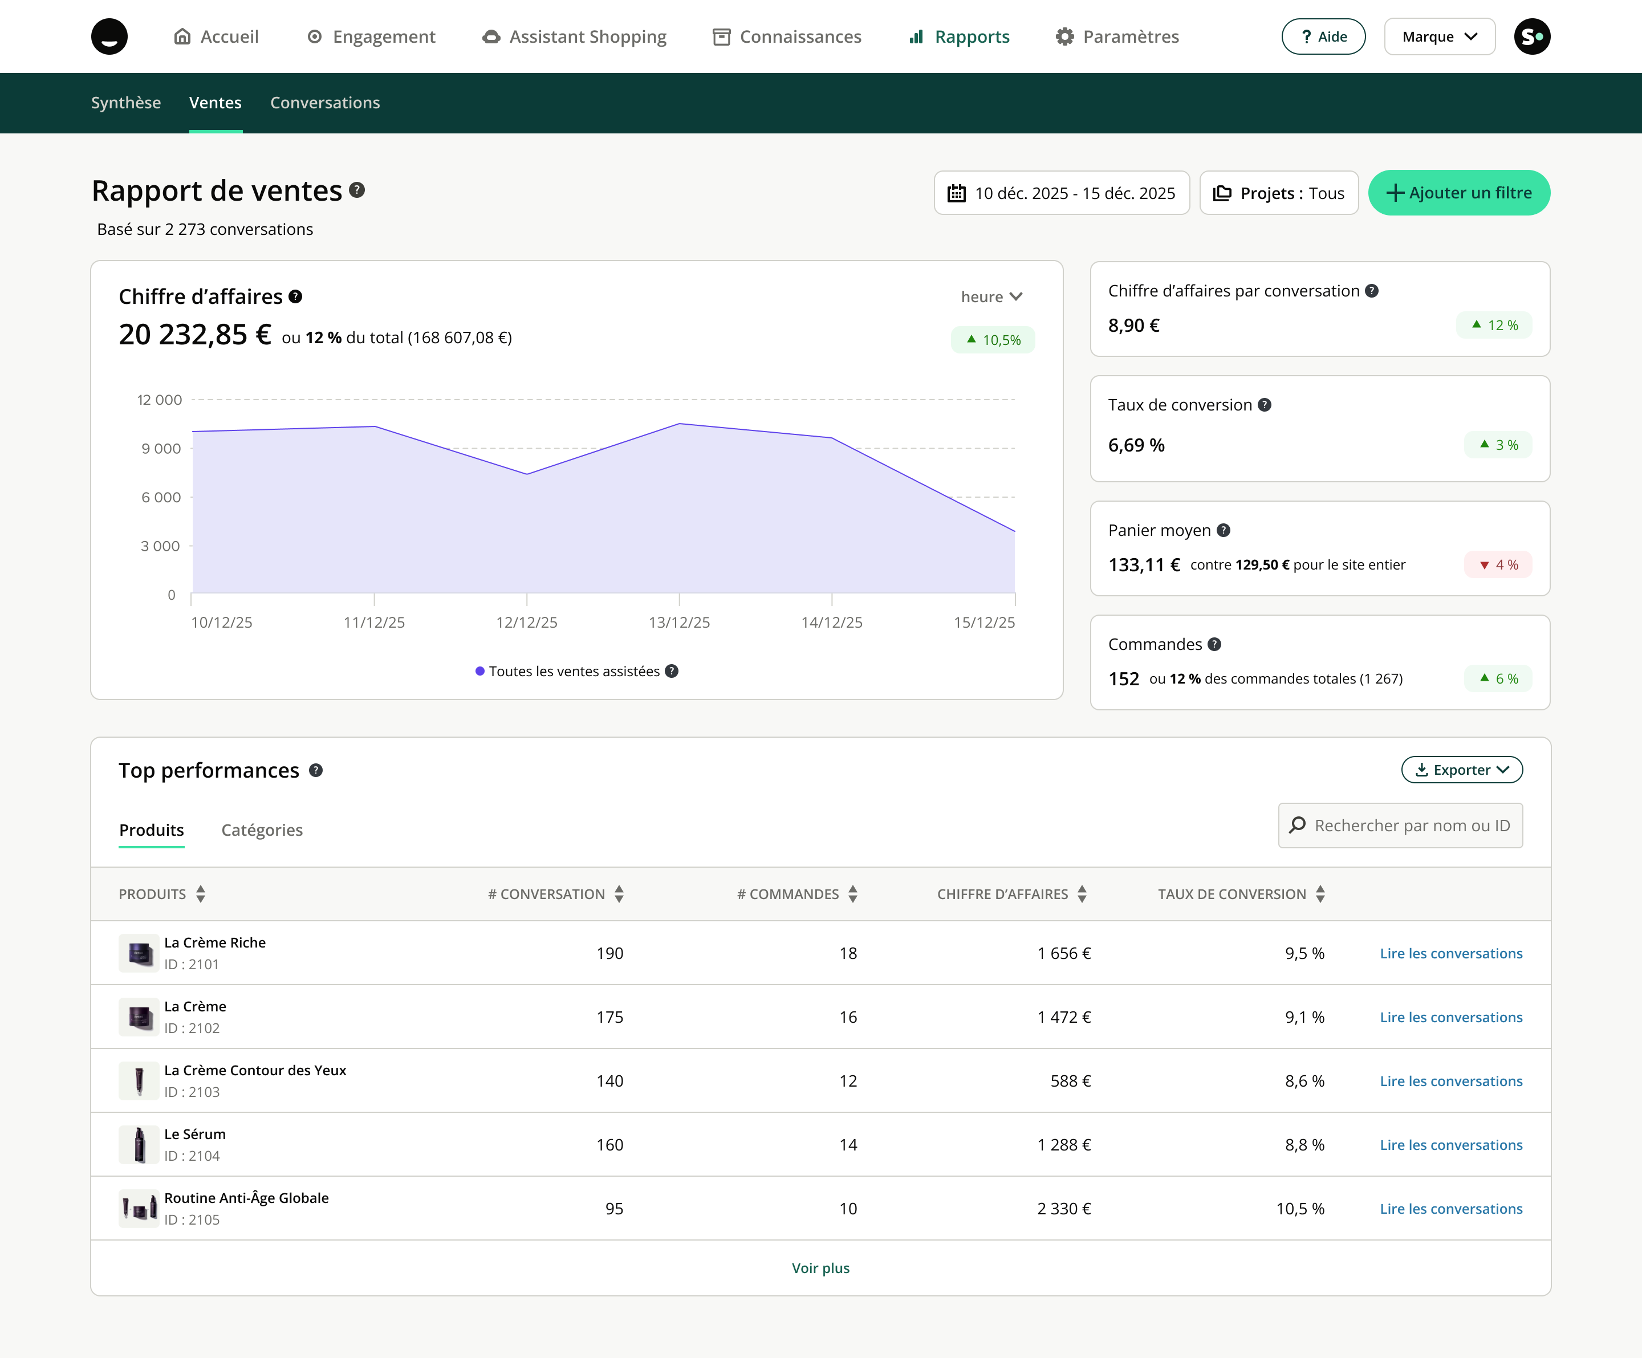Click the help icon beside Panier moyen

pos(1223,530)
